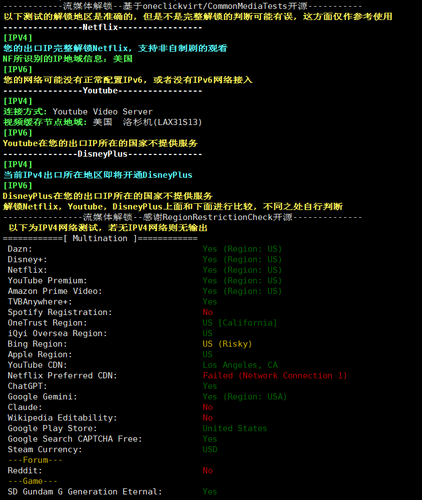This screenshot has width=422, height=500.
Task: Click 'Wikipedia Editability:' label
Action: pos(62,418)
